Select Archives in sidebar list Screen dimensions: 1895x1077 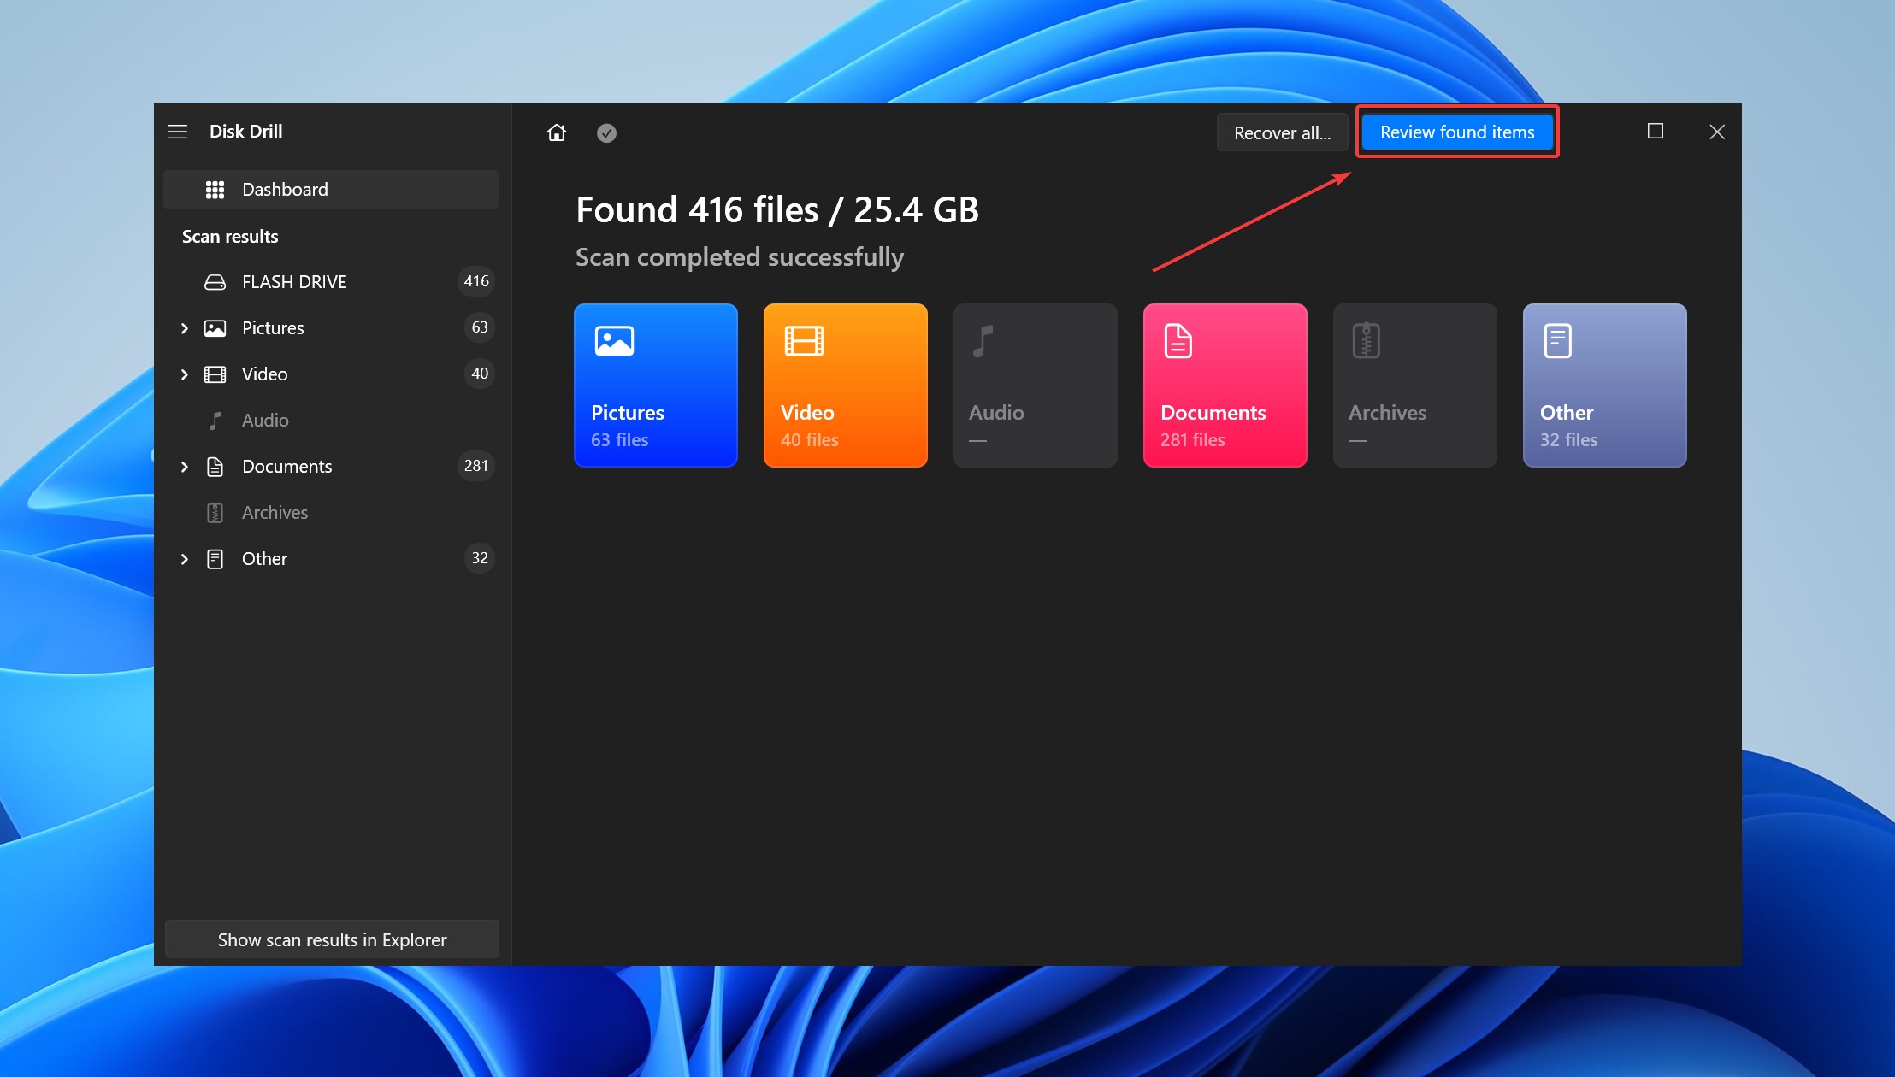[x=331, y=512]
